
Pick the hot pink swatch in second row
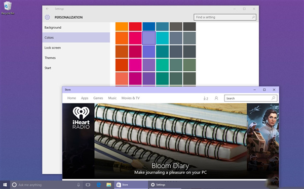coord(135,38)
